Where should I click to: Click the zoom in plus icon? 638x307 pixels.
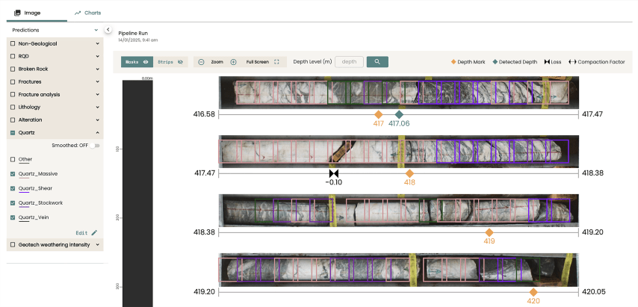234,62
